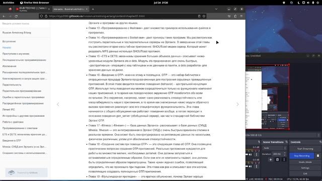Enable Studio Mode in OBS

[305, 162]
